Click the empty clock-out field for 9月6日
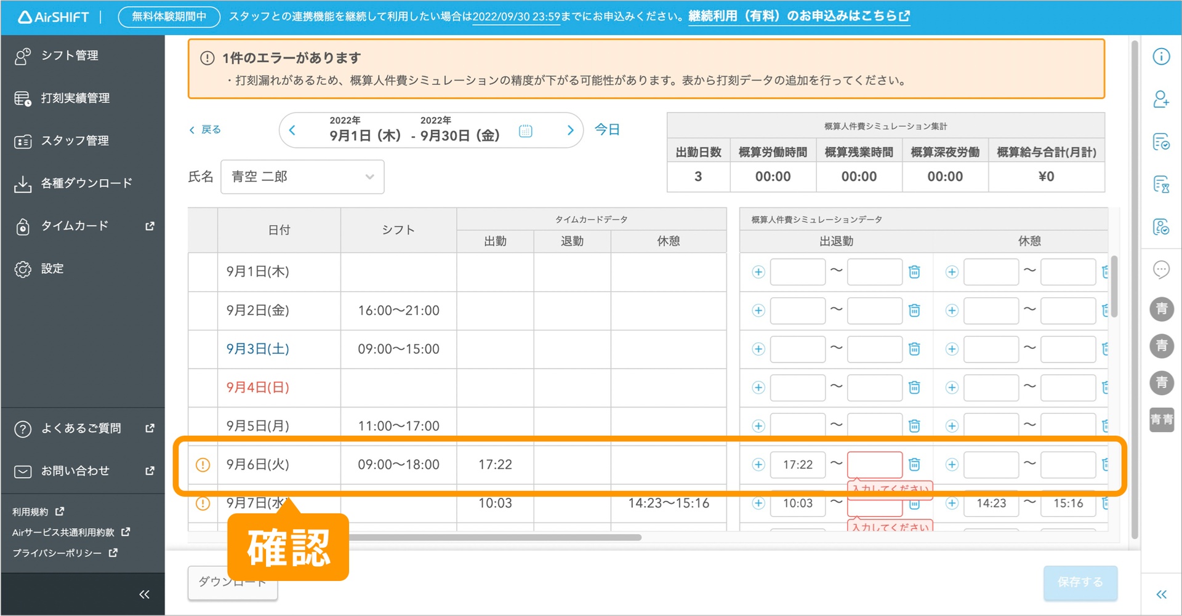 point(874,465)
